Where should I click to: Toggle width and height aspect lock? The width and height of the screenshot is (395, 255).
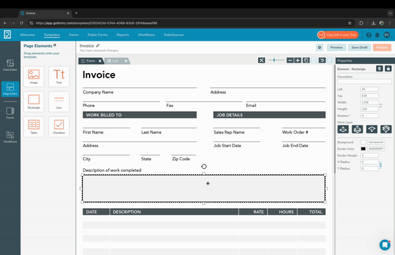(x=381, y=106)
